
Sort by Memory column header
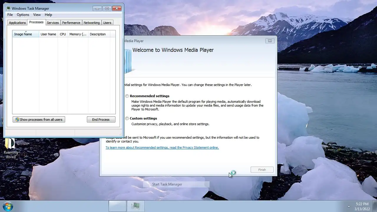(78, 34)
